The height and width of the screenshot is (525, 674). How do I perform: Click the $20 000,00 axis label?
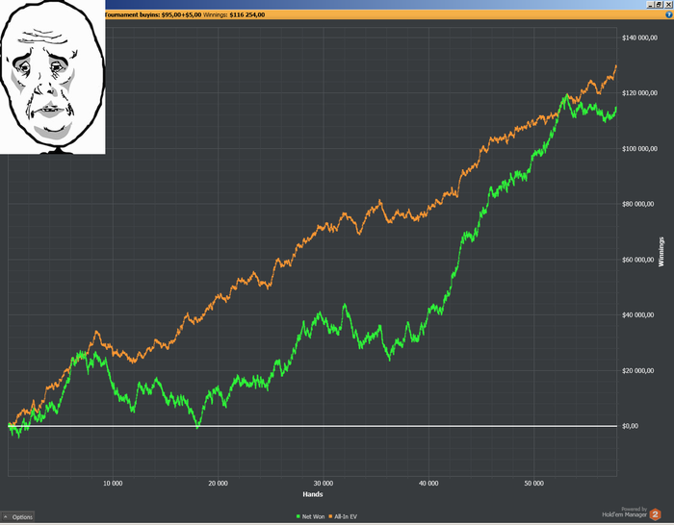point(637,370)
